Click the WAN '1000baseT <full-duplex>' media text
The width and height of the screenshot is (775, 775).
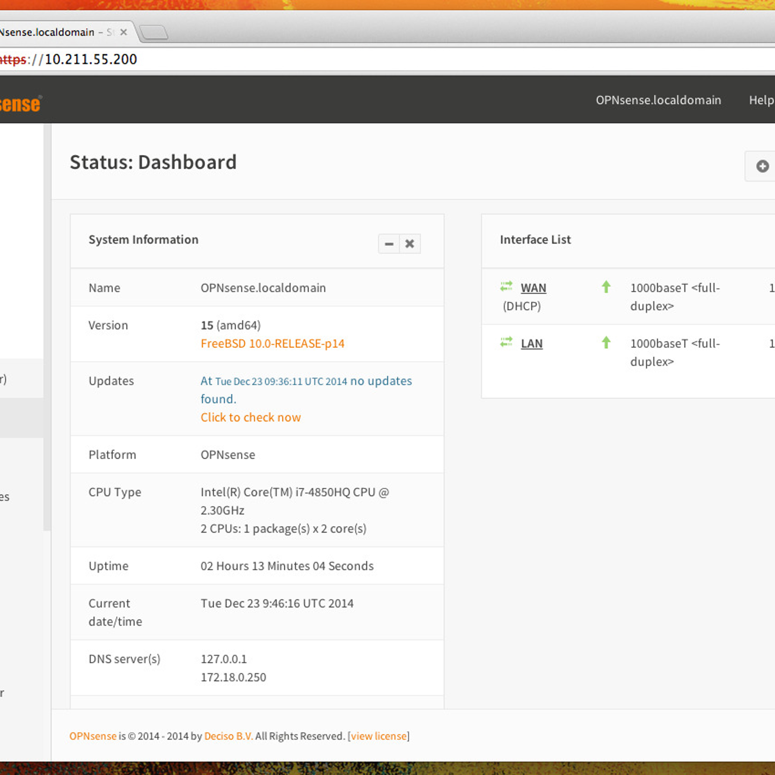point(675,297)
